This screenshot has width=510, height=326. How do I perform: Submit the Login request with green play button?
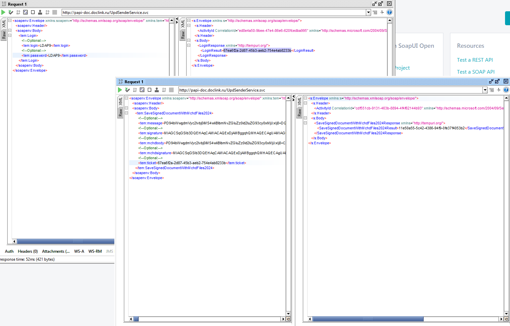(x=3, y=12)
